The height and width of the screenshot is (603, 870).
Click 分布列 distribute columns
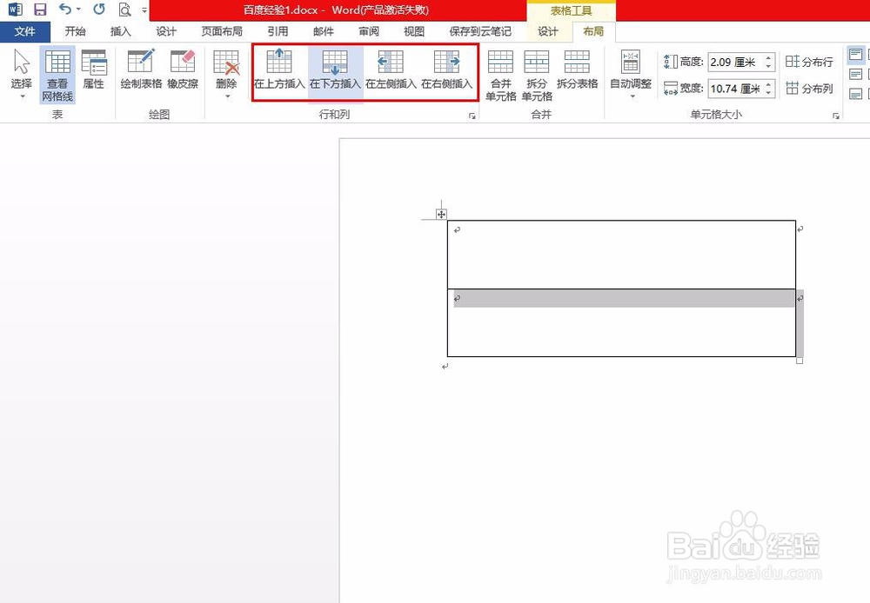pos(809,88)
